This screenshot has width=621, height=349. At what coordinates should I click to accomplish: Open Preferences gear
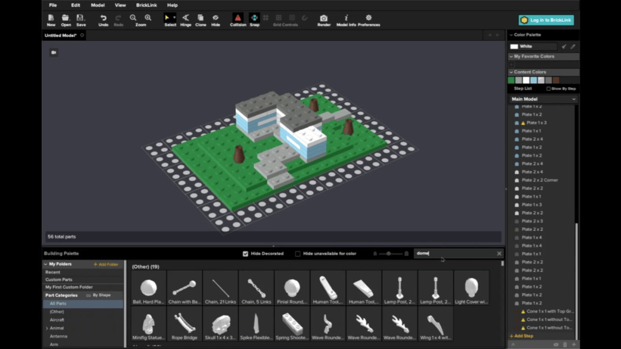pyautogui.click(x=369, y=20)
